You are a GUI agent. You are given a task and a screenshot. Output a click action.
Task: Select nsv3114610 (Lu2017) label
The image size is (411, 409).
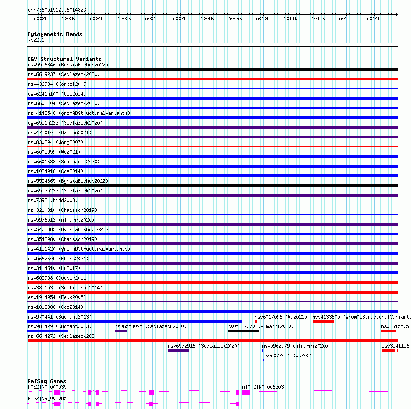pyautogui.click(x=54, y=268)
